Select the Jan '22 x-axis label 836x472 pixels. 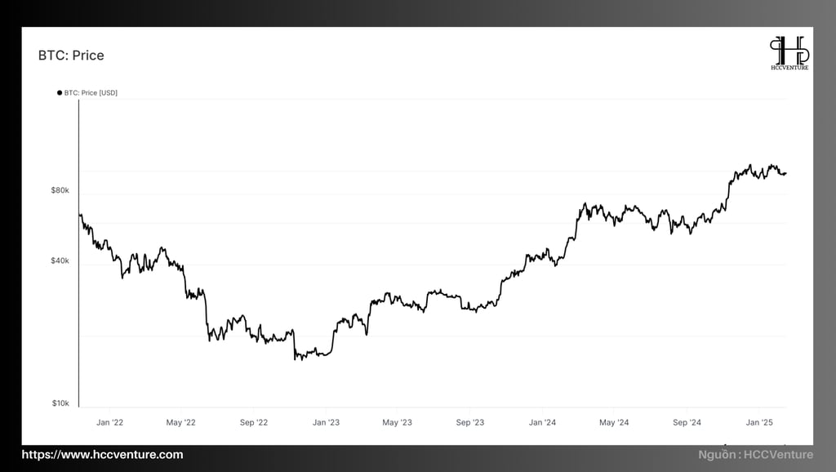point(110,422)
